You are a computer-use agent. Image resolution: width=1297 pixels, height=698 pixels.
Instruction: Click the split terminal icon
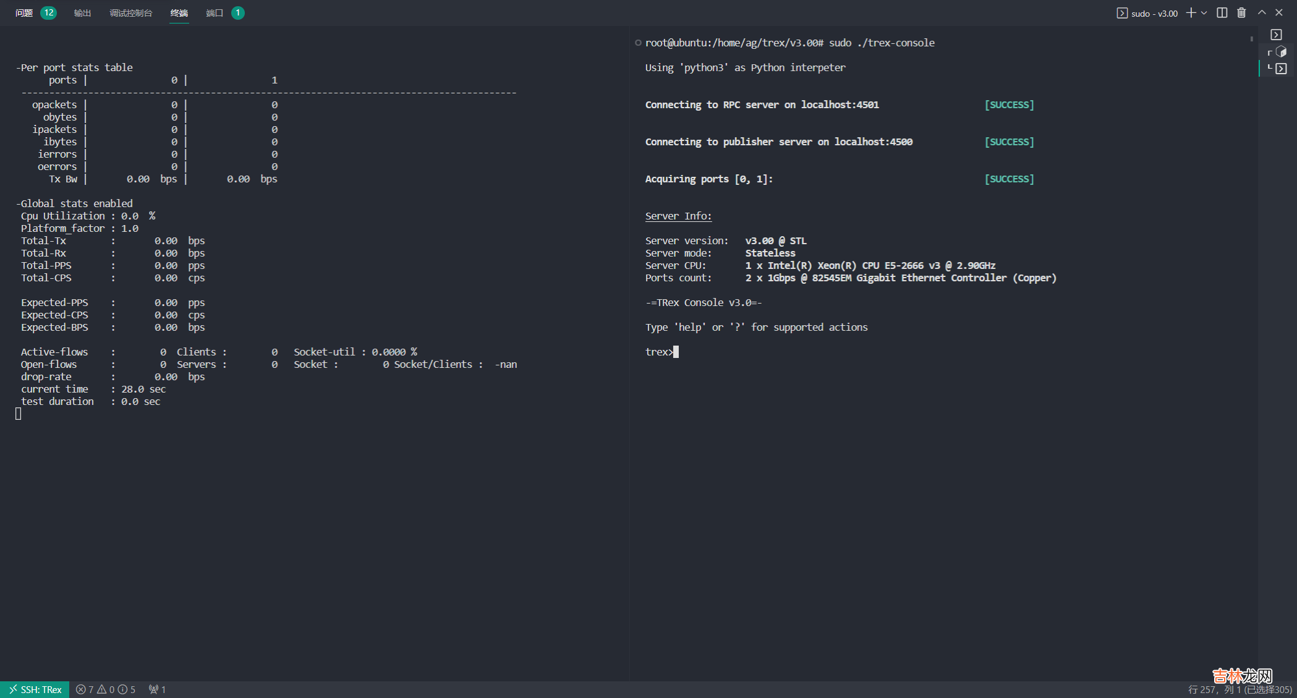pyautogui.click(x=1222, y=13)
